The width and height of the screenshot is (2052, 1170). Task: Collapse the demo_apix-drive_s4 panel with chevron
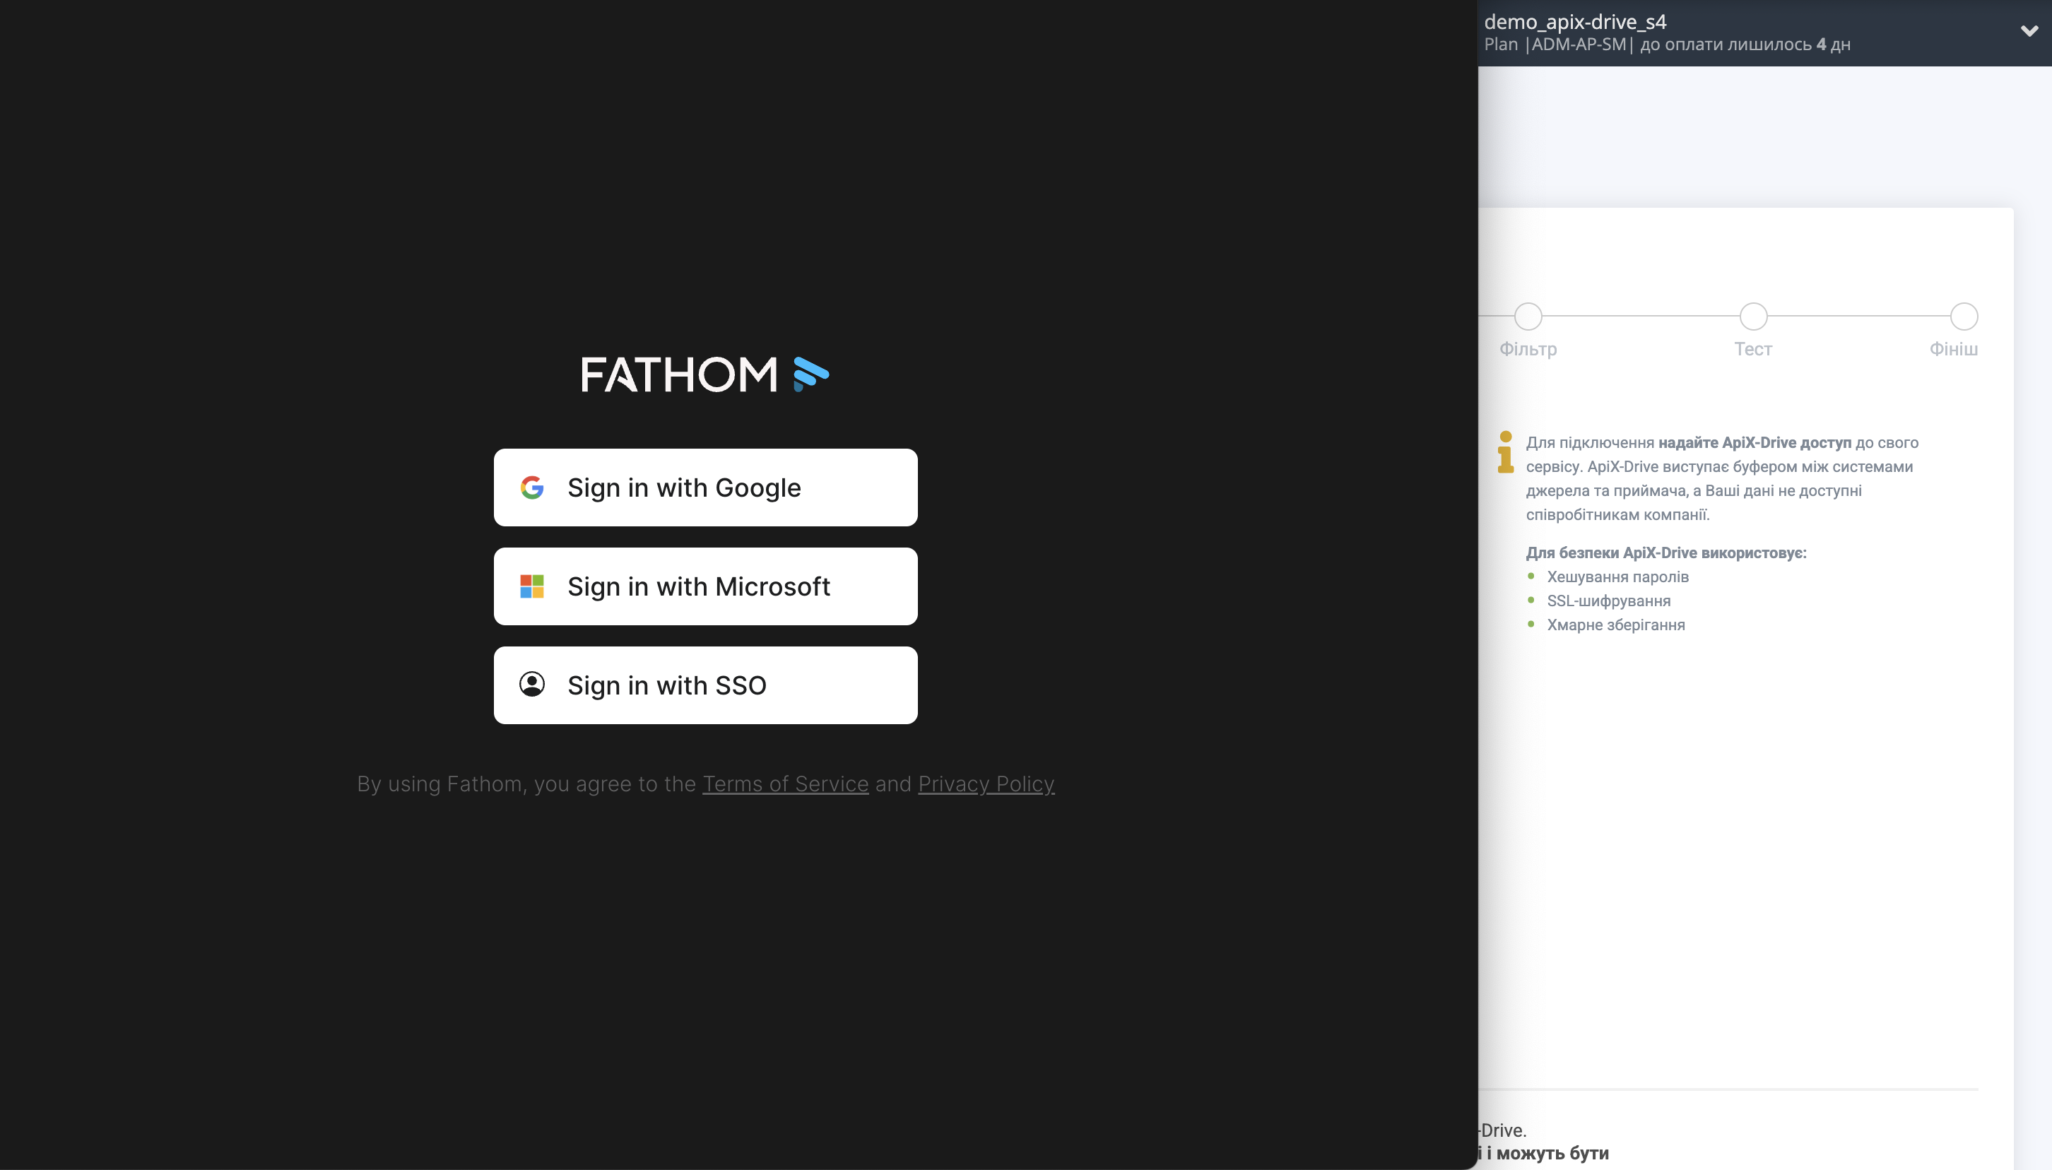(x=2029, y=31)
